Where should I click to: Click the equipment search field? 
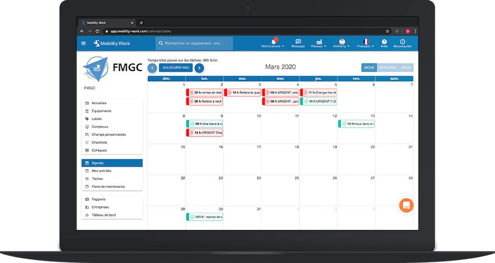[194, 43]
